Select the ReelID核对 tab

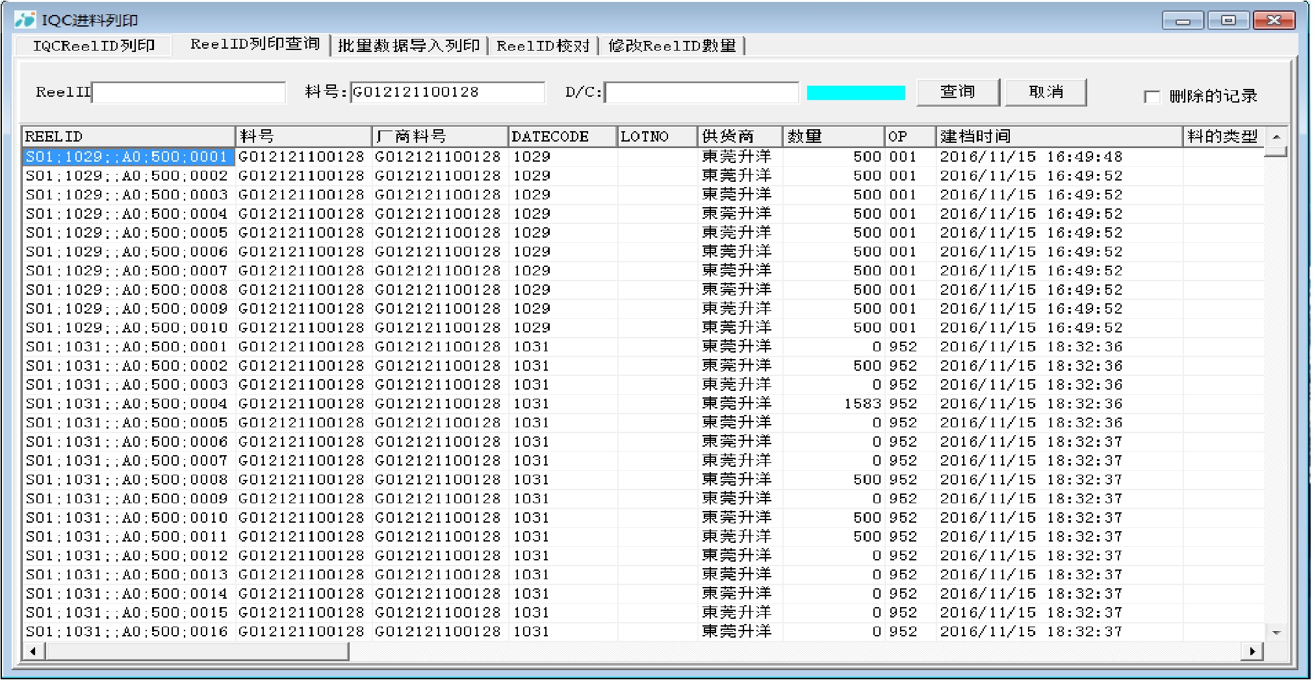pos(543,45)
